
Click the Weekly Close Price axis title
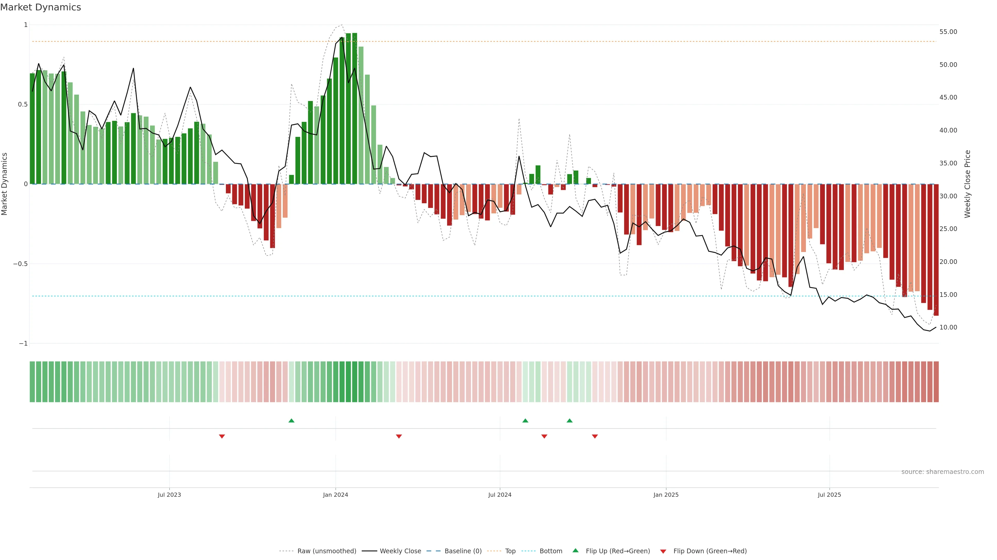pos(967,184)
